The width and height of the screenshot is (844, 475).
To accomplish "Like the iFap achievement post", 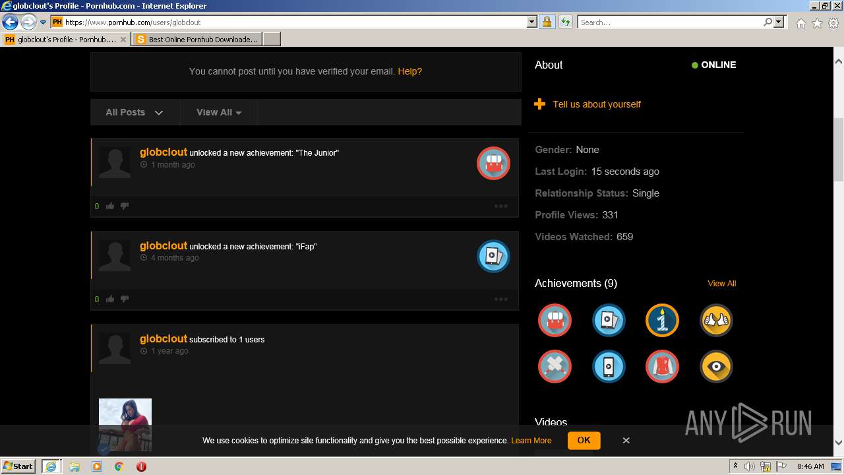I will pos(110,299).
